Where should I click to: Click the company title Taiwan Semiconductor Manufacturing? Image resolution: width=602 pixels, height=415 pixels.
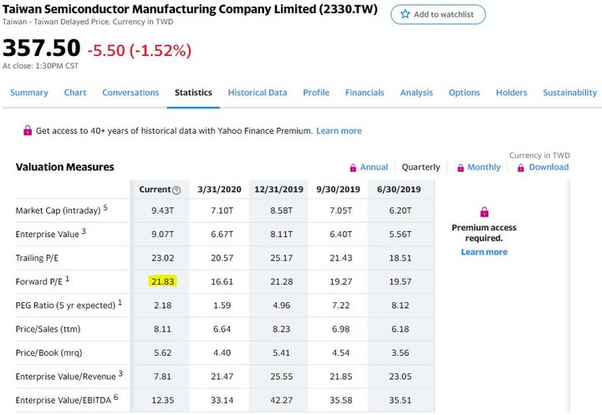pos(190,9)
